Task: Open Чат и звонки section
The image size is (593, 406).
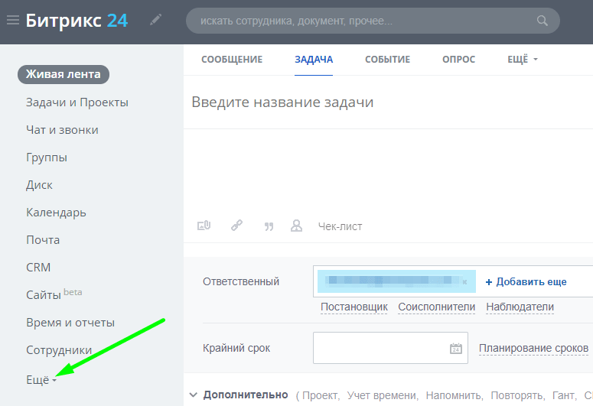Action: 63,130
